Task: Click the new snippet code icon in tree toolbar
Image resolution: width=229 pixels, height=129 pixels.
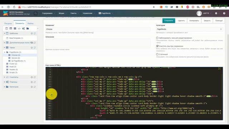Action: tap(19, 29)
